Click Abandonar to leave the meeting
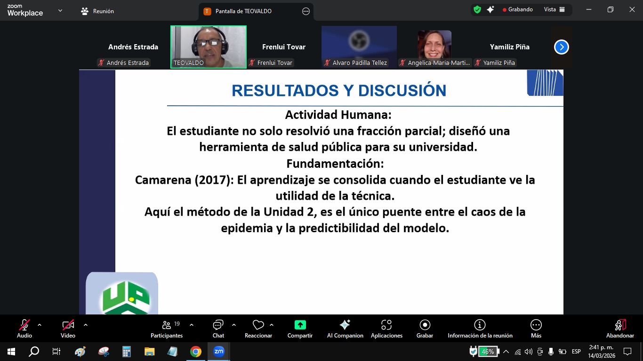Screen dimensions: 643x361 (x=620, y=328)
